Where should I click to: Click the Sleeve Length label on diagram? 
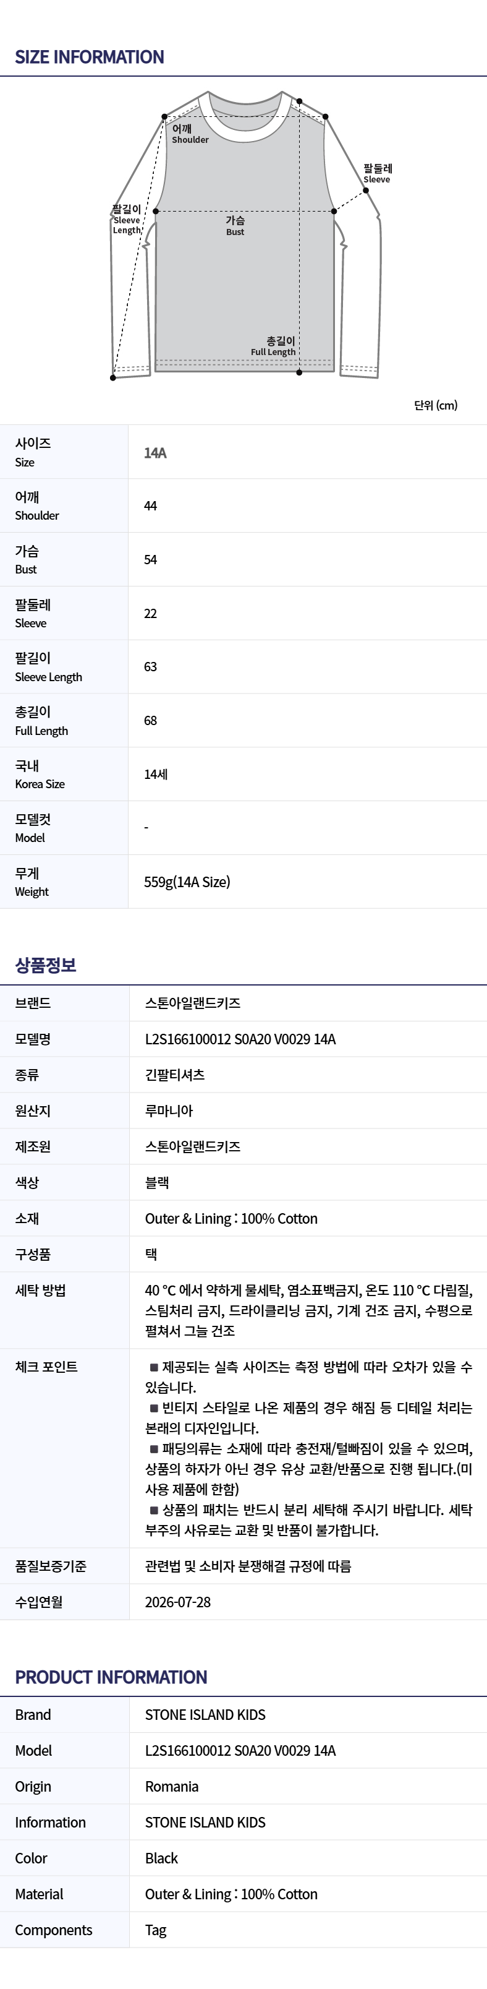click(127, 219)
